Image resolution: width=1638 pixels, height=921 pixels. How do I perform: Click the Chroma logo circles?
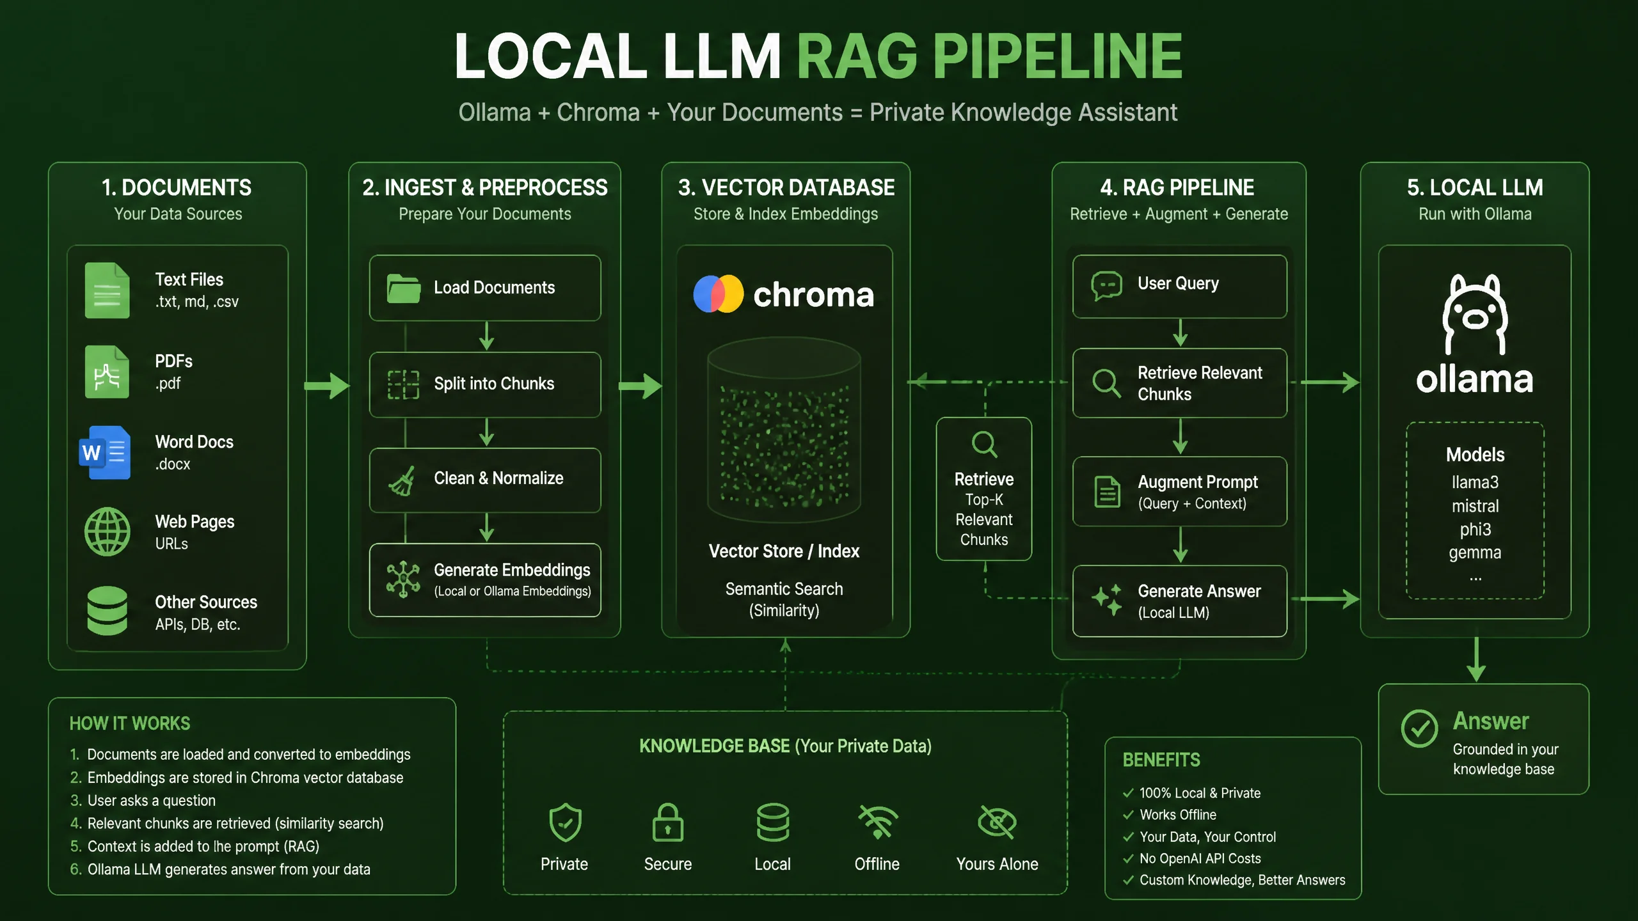pos(719,294)
